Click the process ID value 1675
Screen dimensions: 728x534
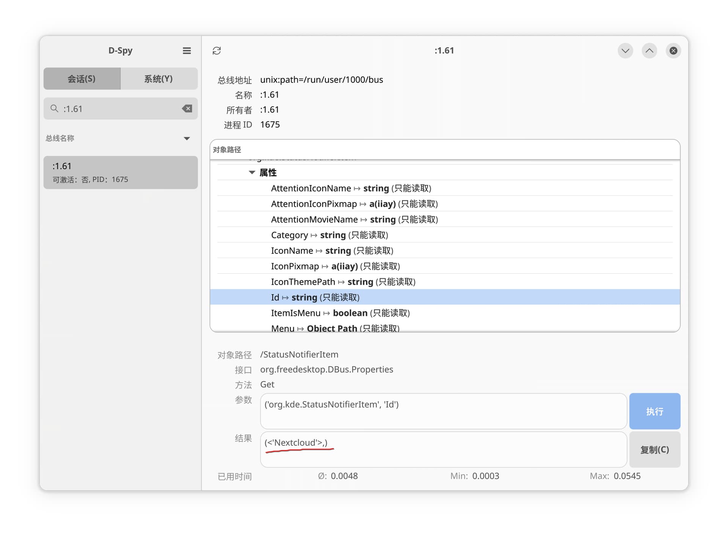click(x=270, y=124)
